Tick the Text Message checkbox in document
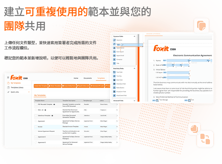 click(x=157, y=100)
